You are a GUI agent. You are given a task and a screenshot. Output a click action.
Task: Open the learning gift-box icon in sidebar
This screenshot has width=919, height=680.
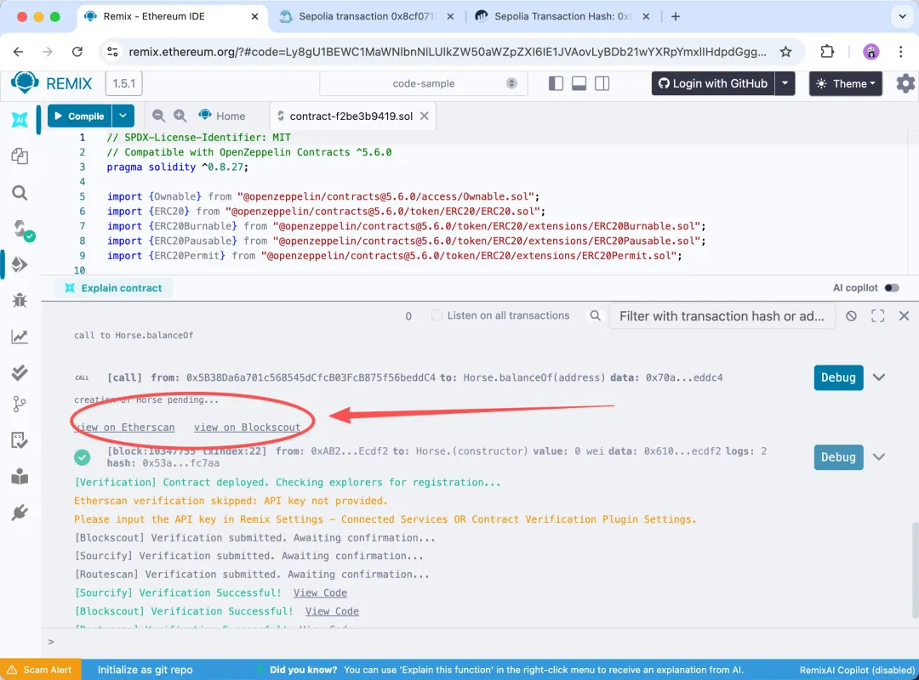[x=20, y=477]
